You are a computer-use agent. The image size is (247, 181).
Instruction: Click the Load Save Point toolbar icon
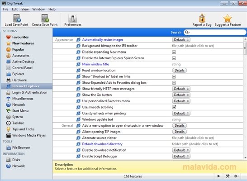click(x=17, y=18)
